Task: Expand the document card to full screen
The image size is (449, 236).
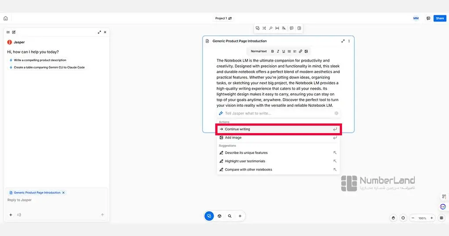Action: [x=343, y=41]
